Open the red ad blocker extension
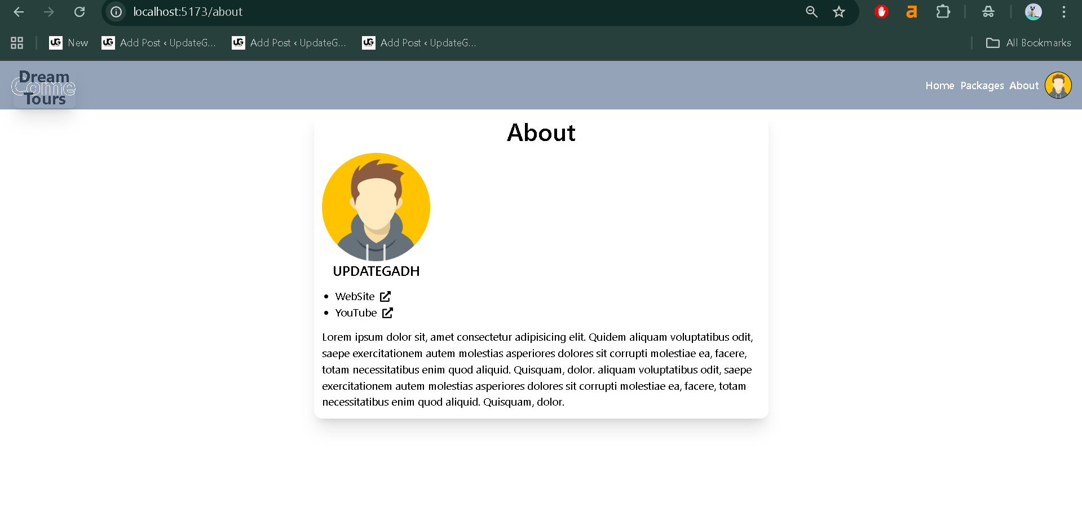The height and width of the screenshot is (519, 1082). [881, 12]
